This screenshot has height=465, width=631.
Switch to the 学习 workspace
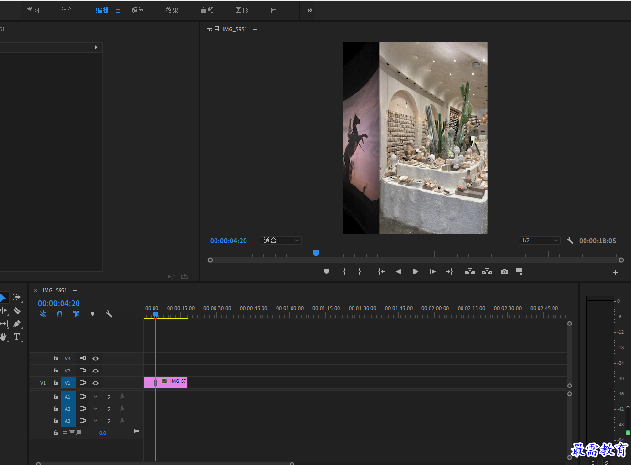tap(33, 10)
